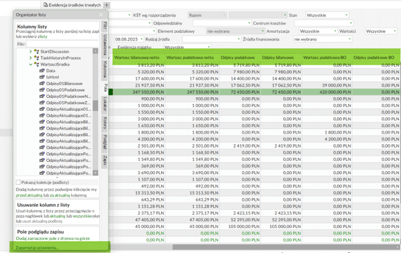
Task: Collapse the WartosciSrodka tree node
Action: (30, 64)
